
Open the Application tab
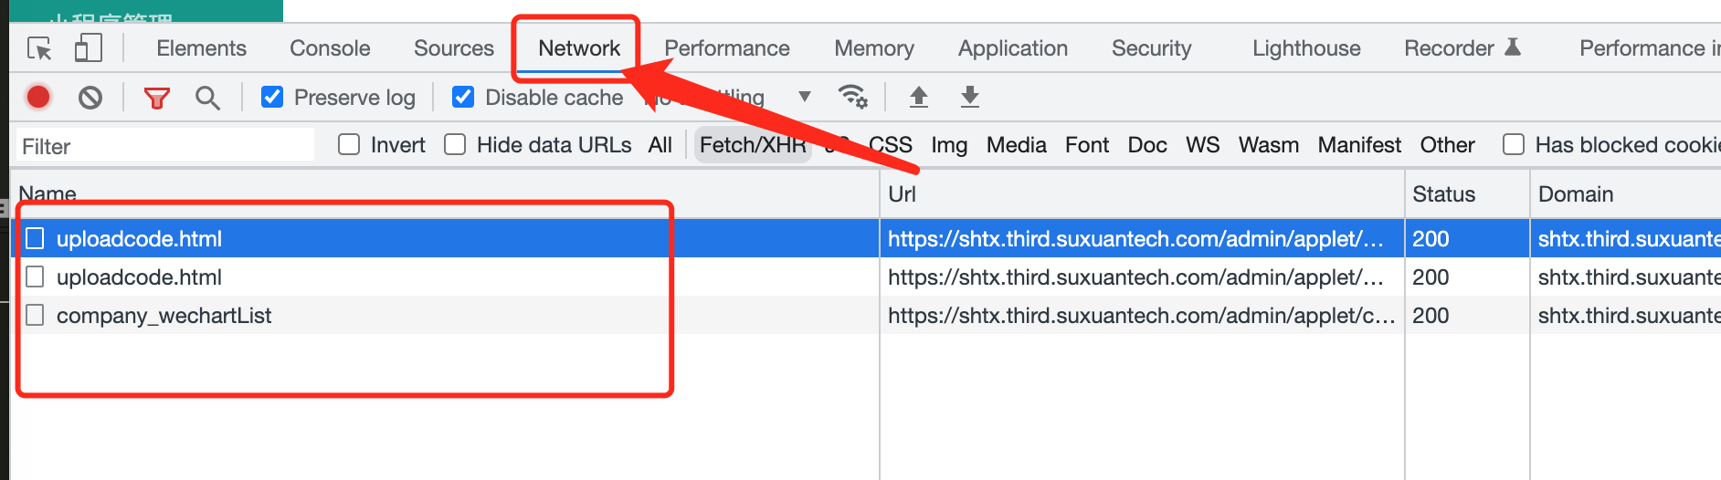tap(1012, 48)
